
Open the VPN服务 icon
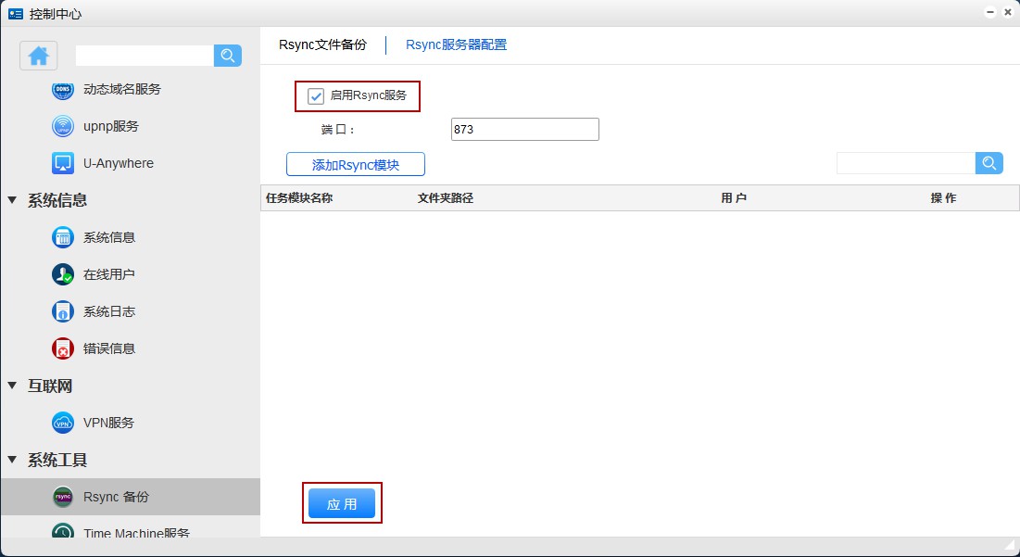(63, 423)
